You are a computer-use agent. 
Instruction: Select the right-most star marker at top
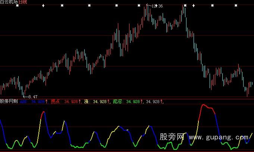[236, 6]
